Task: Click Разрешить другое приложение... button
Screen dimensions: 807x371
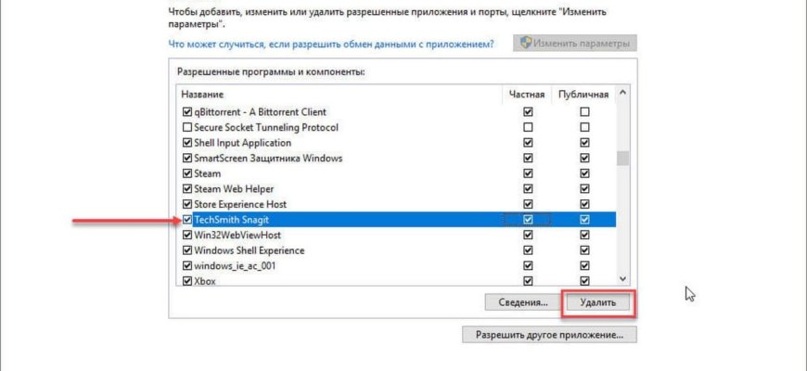Action: [x=549, y=335]
